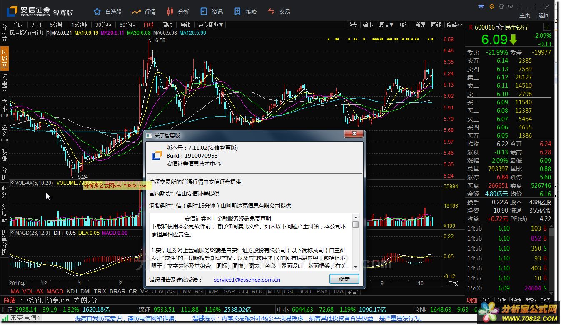
Task: Click the ? help icon beside MACD(26,12,9)
Action: tap(12, 233)
